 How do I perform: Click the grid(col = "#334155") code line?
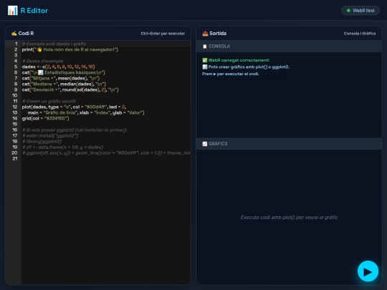click(x=45, y=118)
